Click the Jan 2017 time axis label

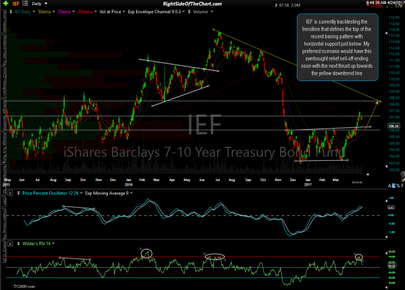308,182
